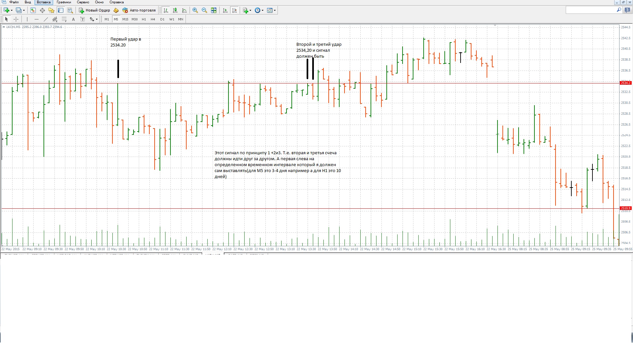Expand the Indicators dropdown arrow
The height and width of the screenshot is (356, 633).
point(251,10)
